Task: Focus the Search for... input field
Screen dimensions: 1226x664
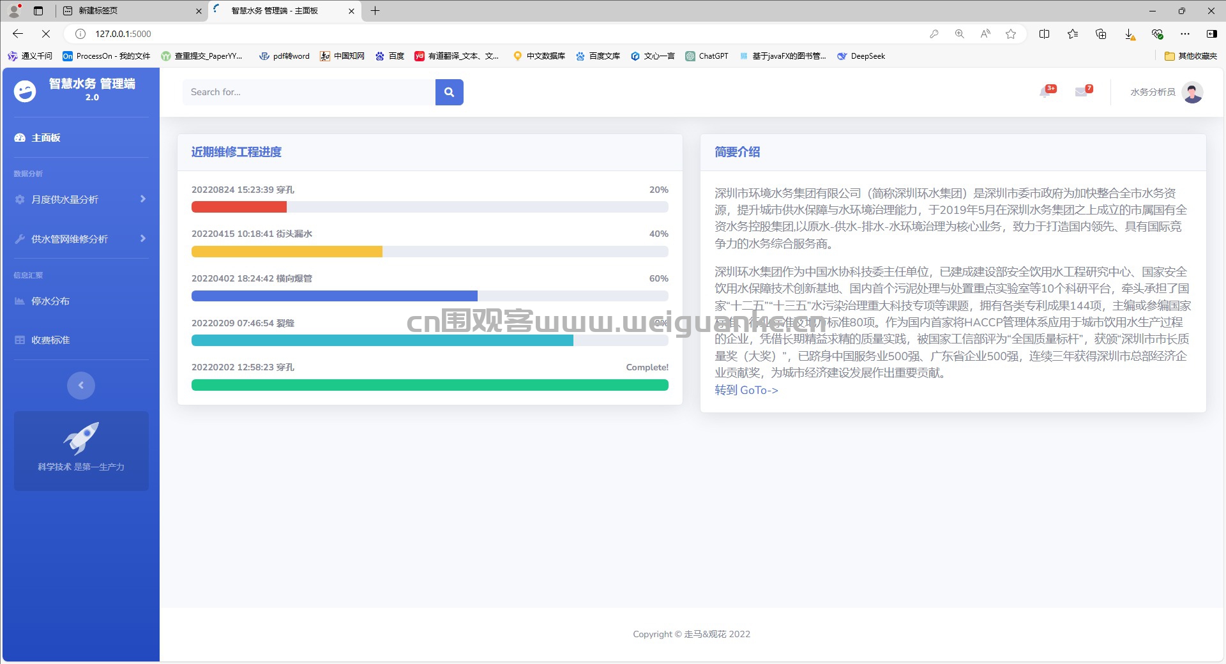Action: [309, 92]
